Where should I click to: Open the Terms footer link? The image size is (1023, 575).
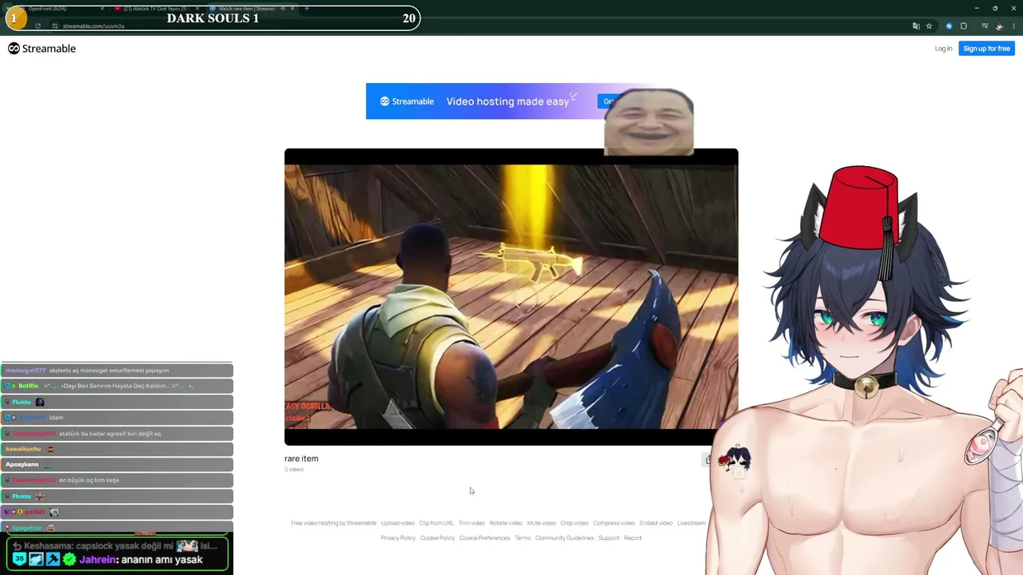click(523, 538)
